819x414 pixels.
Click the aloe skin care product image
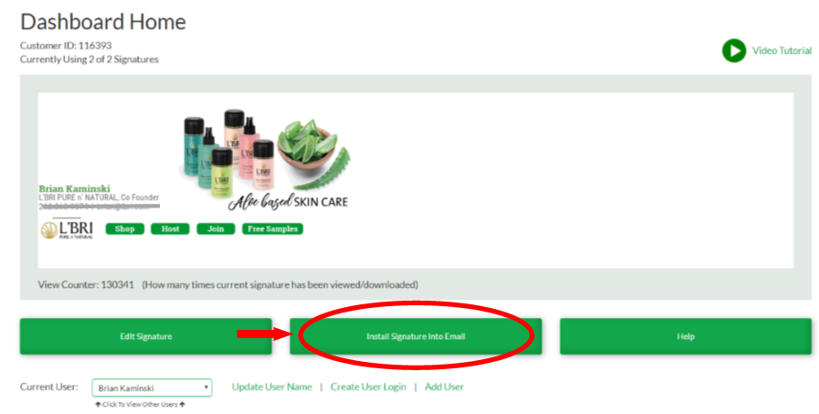click(x=265, y=159)
